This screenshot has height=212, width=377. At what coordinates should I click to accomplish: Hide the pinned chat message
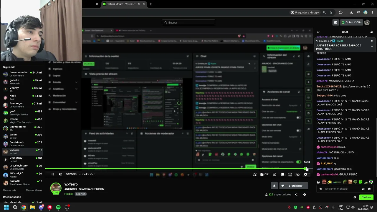coord(372,41)
